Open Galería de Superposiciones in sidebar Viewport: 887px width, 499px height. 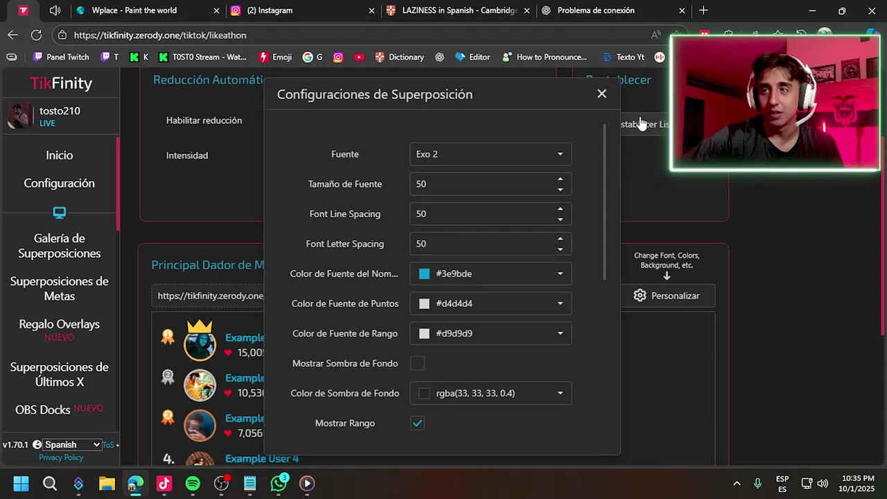point(60,246)
